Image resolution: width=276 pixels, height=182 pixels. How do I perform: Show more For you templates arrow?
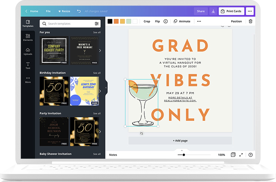point(100,51)
